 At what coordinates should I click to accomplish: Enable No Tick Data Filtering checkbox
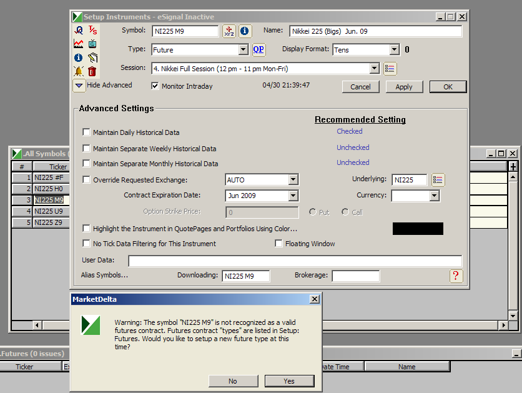click(x=86, y=244)
